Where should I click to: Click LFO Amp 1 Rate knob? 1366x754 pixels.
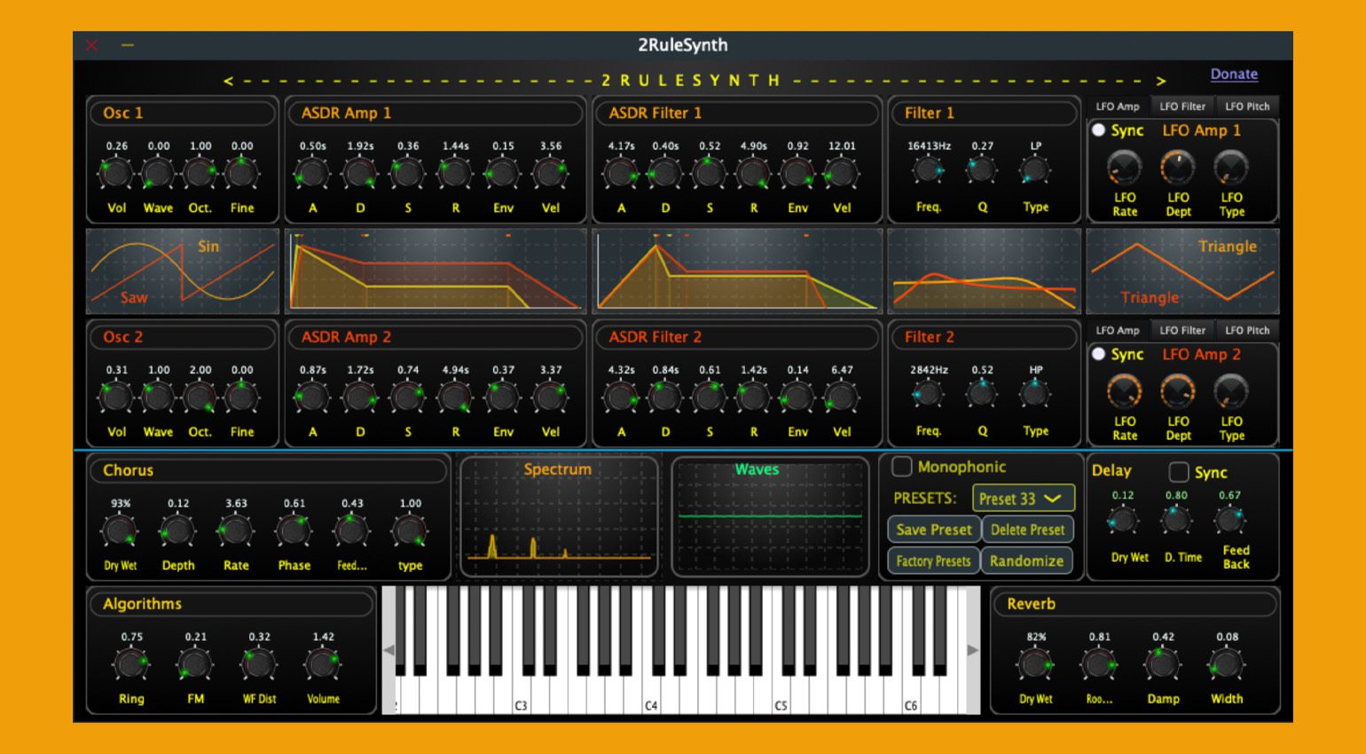[1125, 167]
